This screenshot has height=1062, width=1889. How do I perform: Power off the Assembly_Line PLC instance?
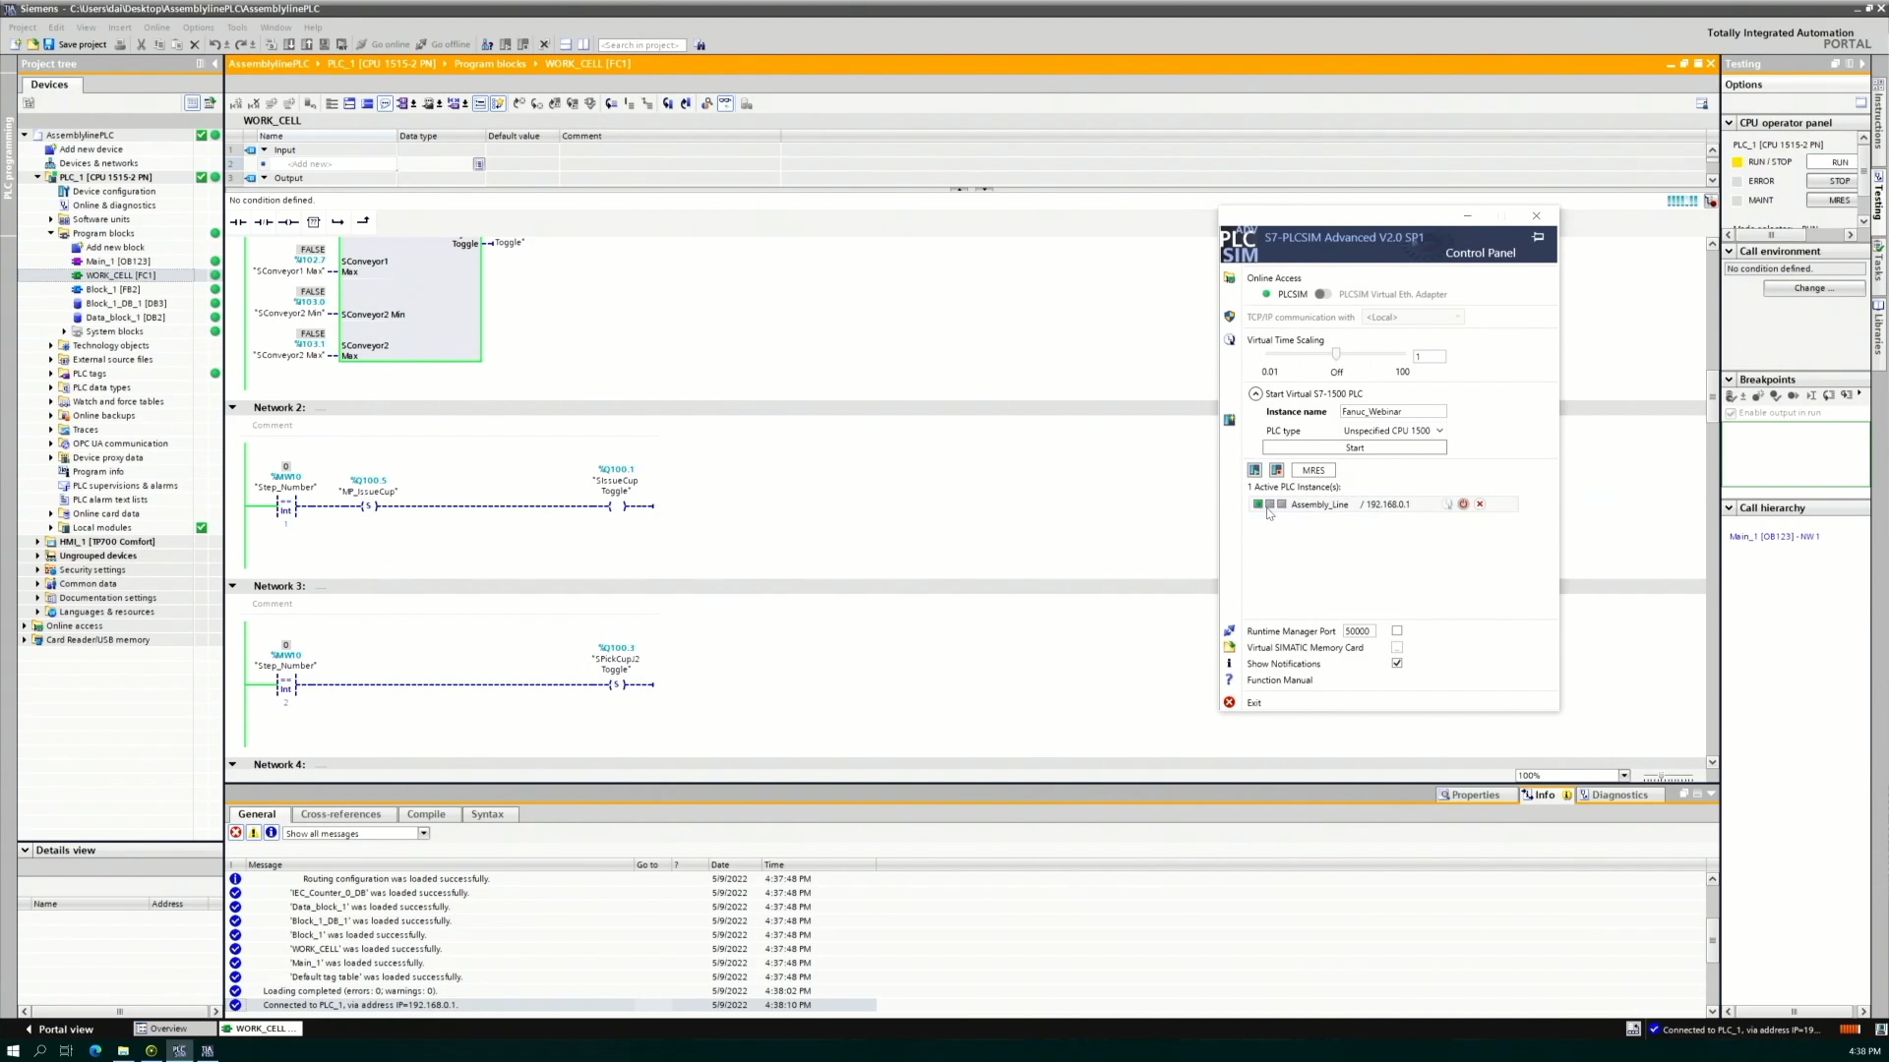(x=1463, y=504)
